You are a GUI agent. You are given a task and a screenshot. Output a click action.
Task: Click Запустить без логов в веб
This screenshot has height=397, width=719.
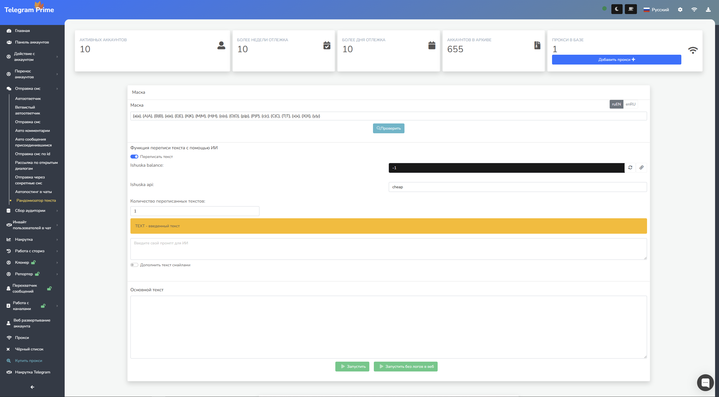coord(406,366)
